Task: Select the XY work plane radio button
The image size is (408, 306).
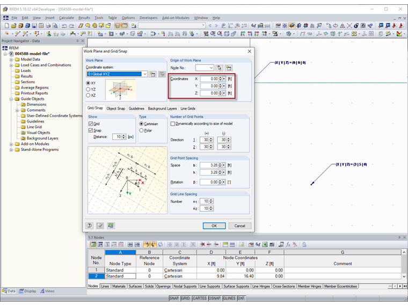Action: tap(88, 83)
